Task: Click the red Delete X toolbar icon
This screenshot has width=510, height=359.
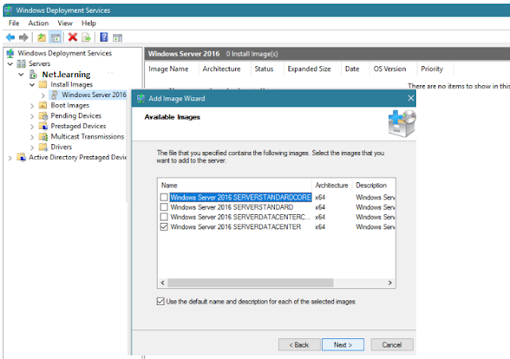Action: [73, 37]
